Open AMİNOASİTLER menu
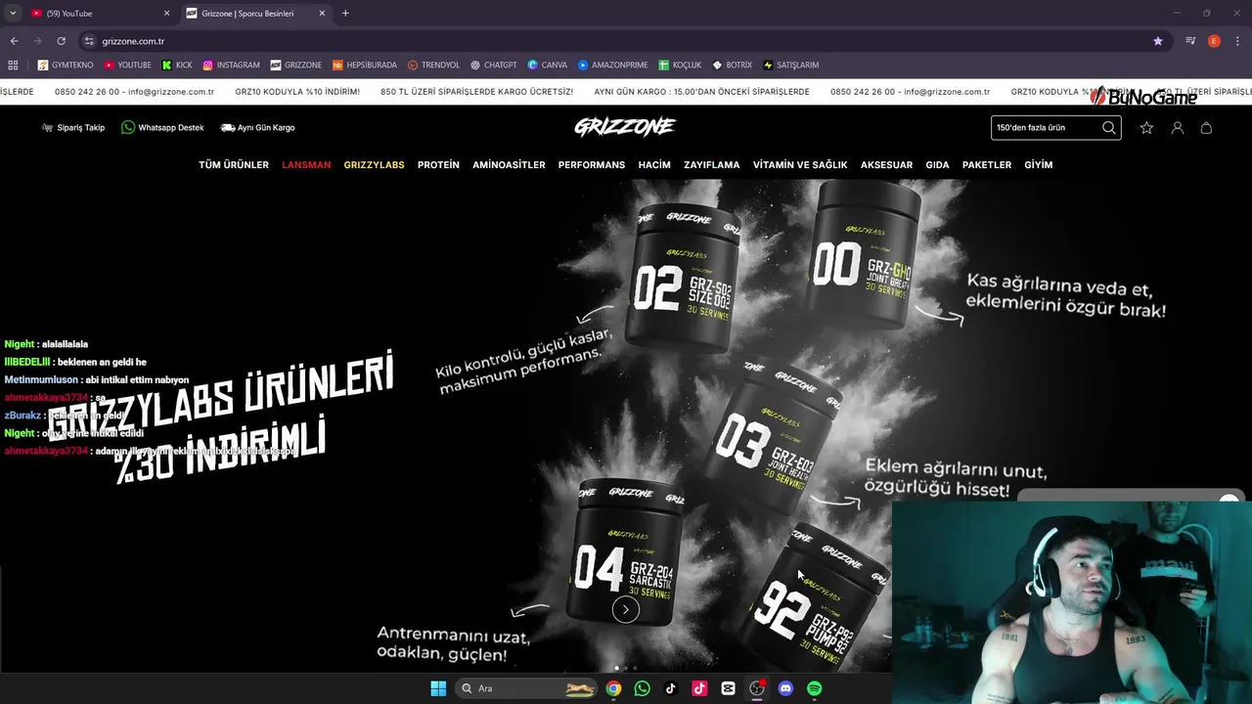 pyautogui.click(x=509, y=165)
